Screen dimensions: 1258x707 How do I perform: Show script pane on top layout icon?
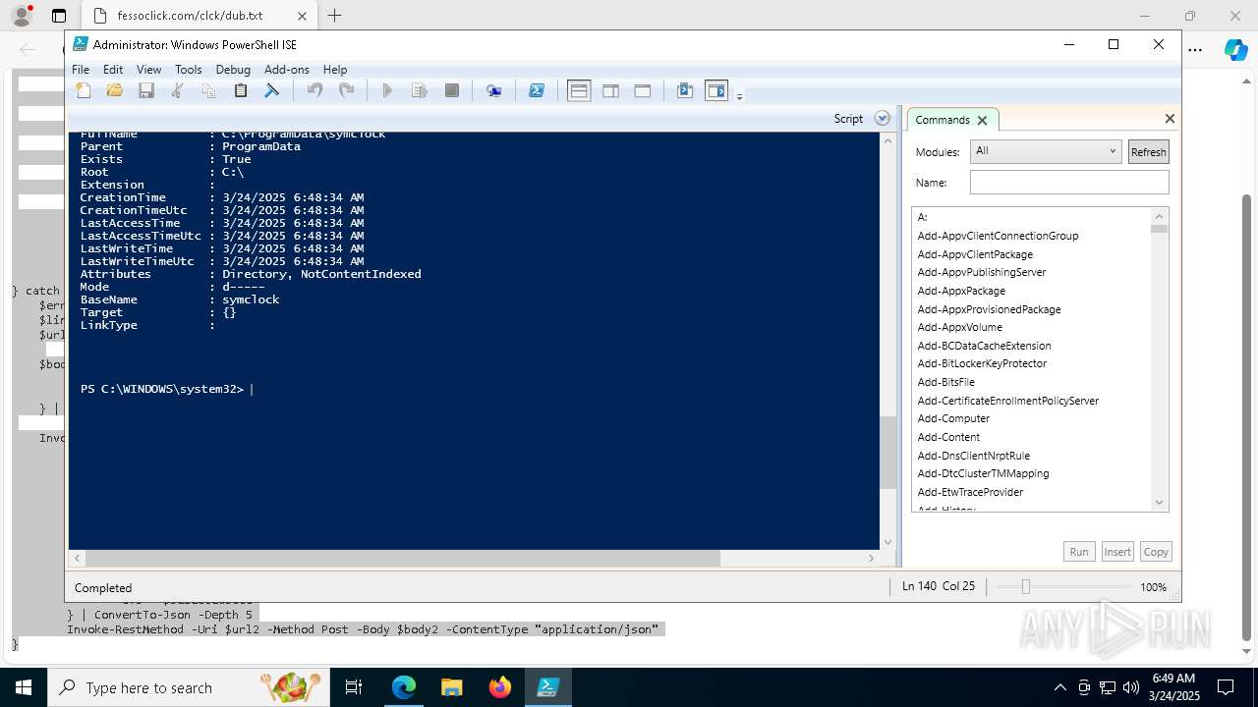[x=579, y=90]
